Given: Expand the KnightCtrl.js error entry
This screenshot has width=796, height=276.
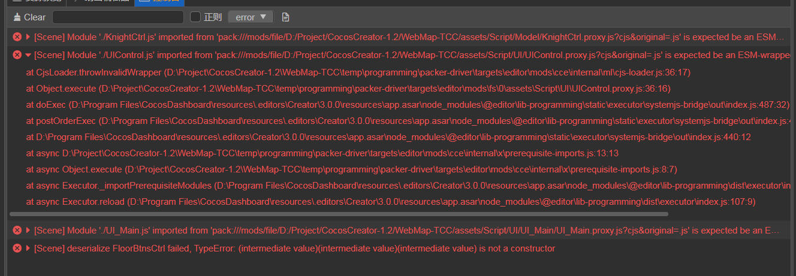Looking at the screenshot, I should pos(28,37).
